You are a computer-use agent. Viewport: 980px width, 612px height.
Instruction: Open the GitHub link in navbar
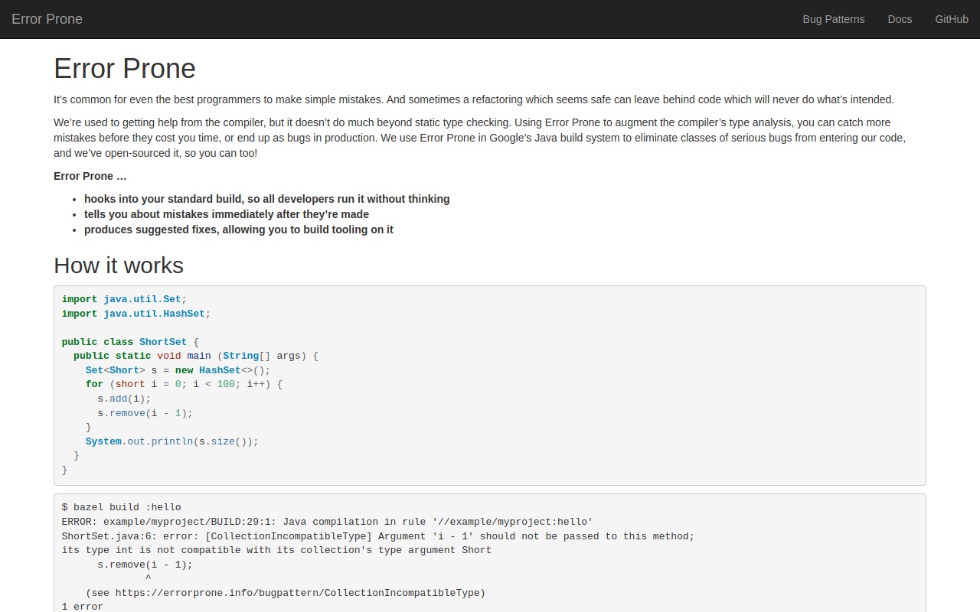coord(951,19)
